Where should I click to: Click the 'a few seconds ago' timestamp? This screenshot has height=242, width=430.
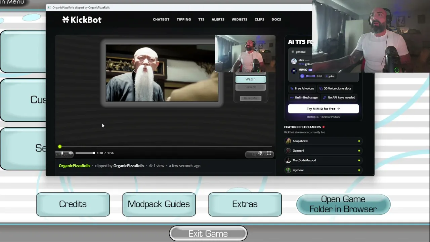point(184,166)
